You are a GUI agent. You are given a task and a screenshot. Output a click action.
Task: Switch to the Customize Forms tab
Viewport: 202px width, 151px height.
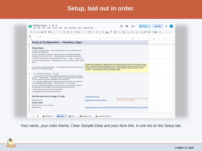104,116
